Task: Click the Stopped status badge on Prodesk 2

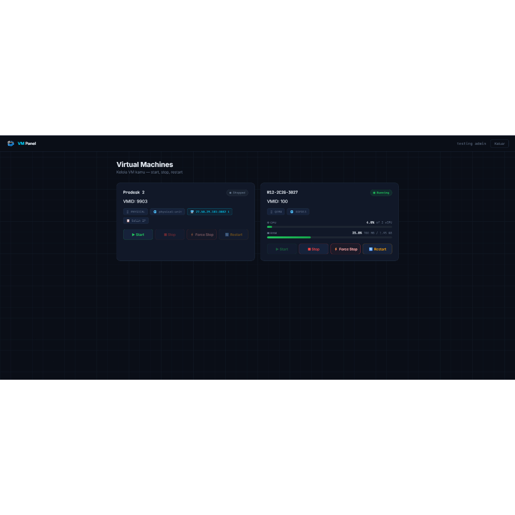Action: 237,193
